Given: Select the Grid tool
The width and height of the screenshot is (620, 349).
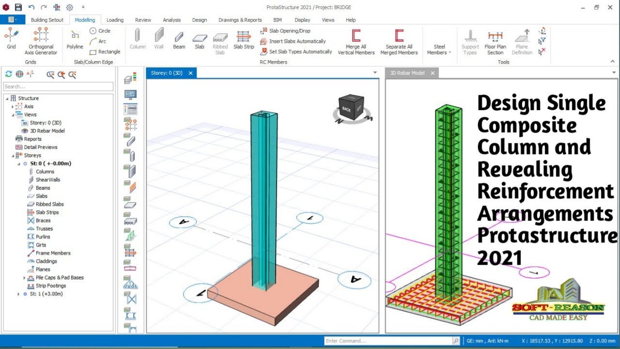Looking at the screenshot, I should (x=11, y=39).
